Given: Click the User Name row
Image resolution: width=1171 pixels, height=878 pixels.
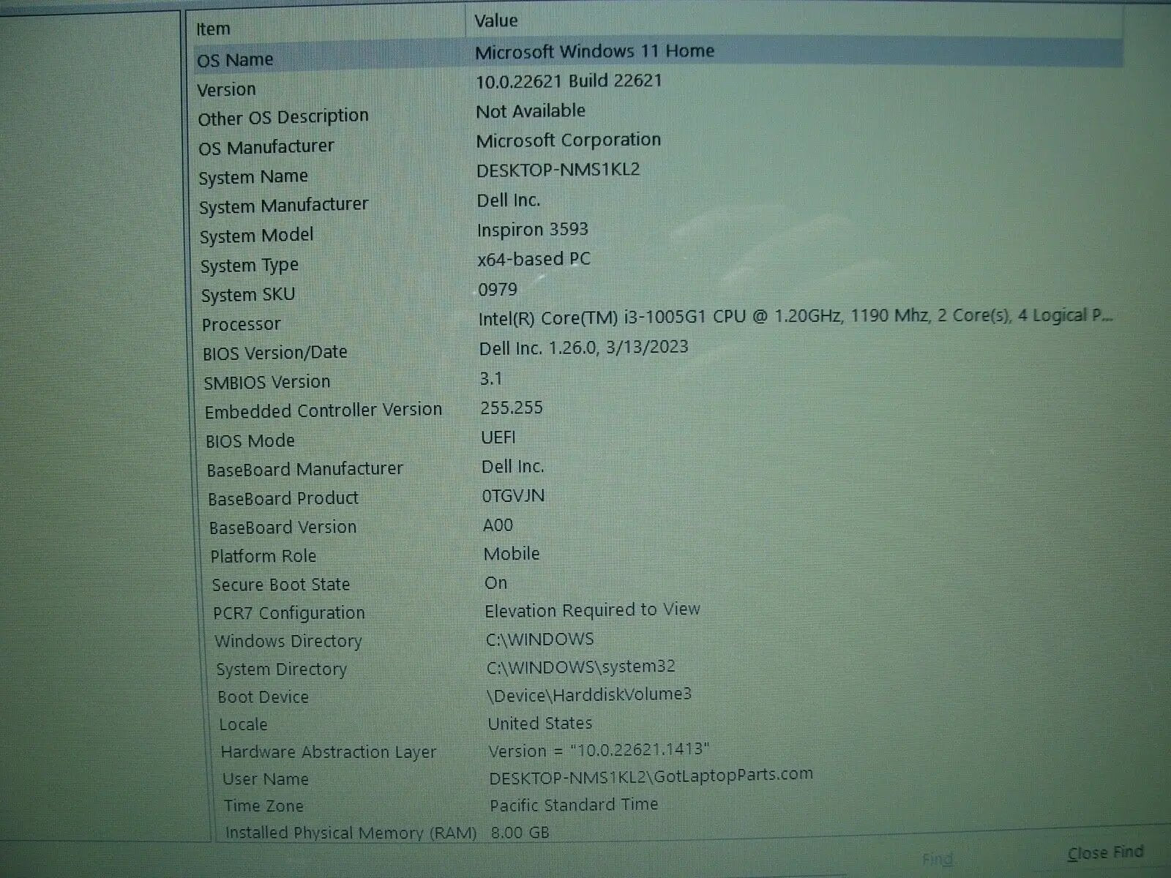Looking at the screenshot, I should point(265,779).
